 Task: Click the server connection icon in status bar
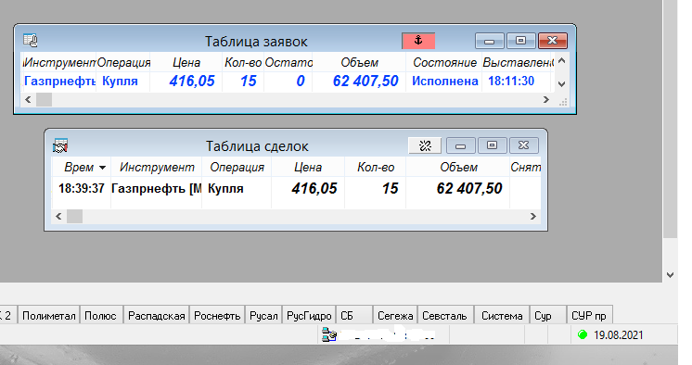coord(329,335)
